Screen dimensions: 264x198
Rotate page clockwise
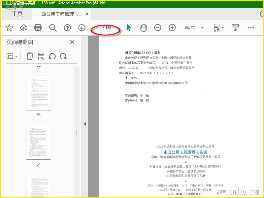click(x=63, y=56)
